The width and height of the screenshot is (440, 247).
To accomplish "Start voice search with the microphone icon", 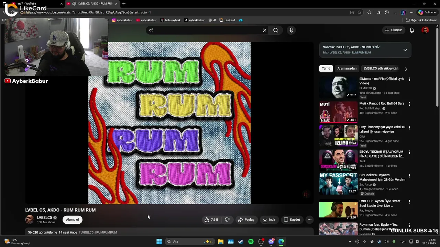I will pos(291,30).
